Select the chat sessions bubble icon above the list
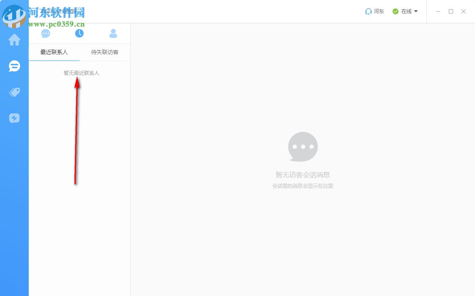Screen dimensions: 475x296 pos(46,33)
